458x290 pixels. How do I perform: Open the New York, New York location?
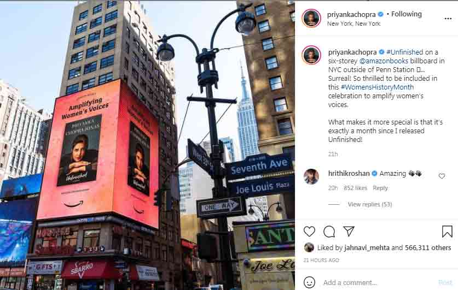coord(353,23)
